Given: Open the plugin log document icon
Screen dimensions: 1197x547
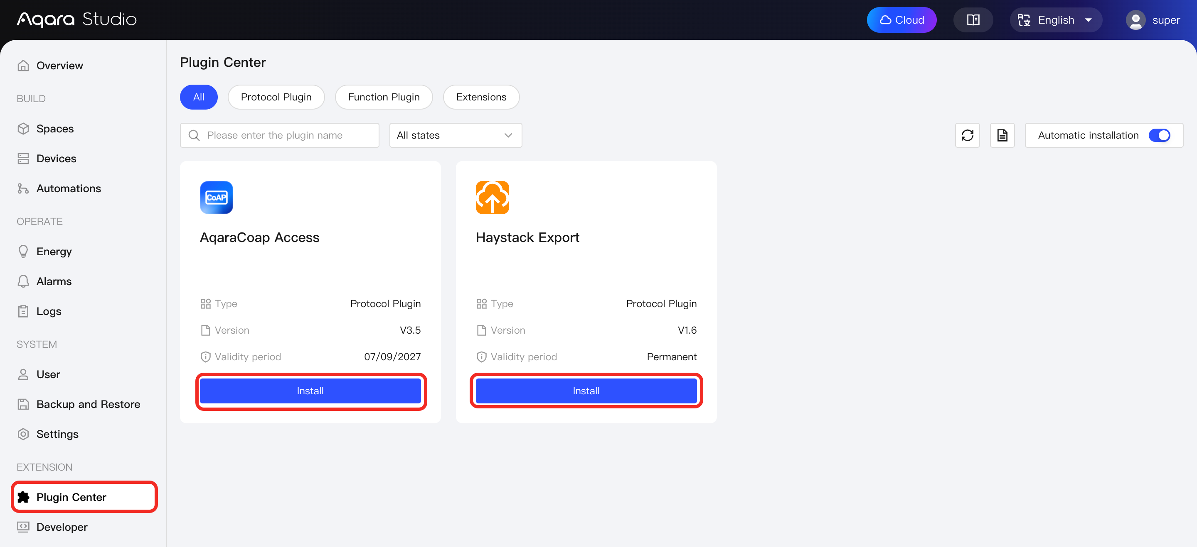Looking at the screenshot, I should click(1002, 135).
